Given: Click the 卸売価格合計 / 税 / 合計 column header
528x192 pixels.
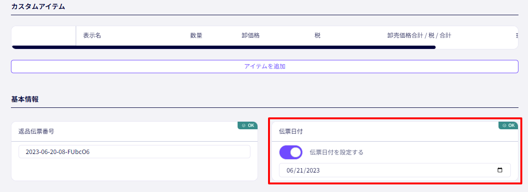Looking at the screenshot, I should (x=419, y=36).
